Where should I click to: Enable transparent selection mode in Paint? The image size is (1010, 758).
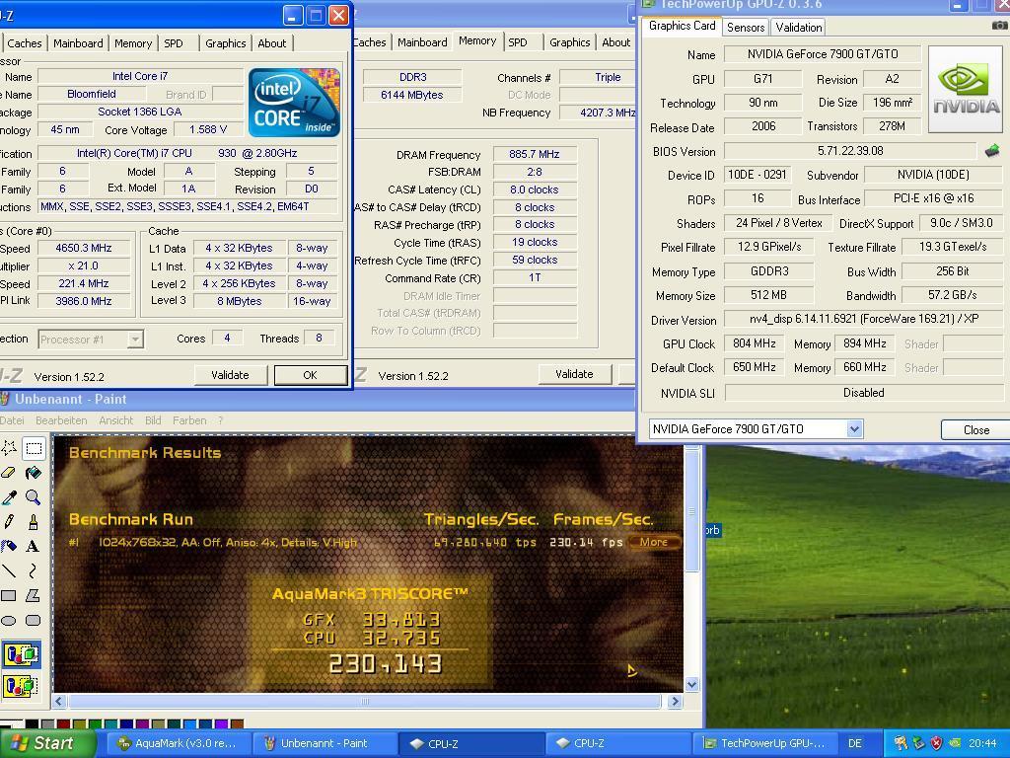point(22,685)
